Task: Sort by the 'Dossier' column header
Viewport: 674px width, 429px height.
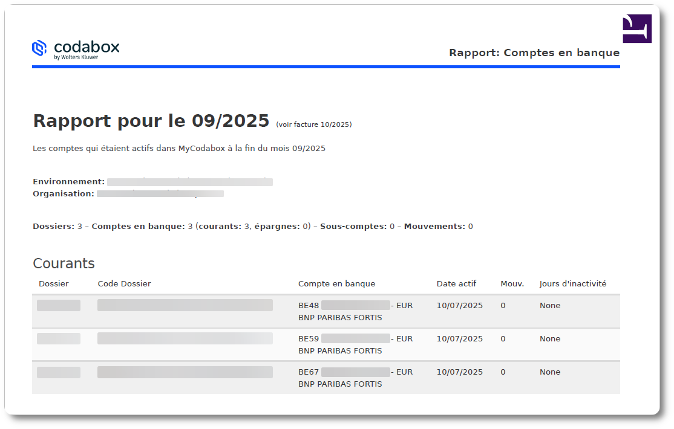Action: [54, 283]
